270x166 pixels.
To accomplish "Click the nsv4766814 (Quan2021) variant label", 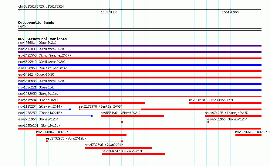I will (37, 43).
